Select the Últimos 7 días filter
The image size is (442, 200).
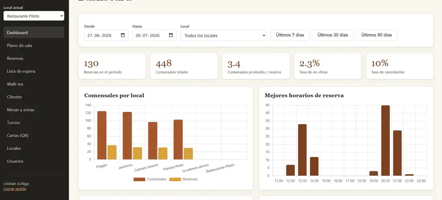[290, 35]
